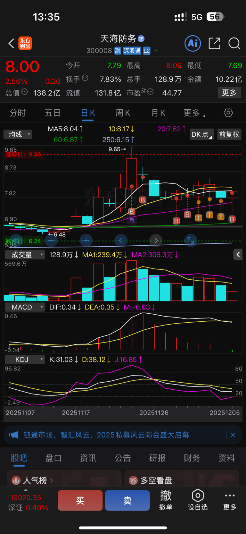Open the 研报 tab
This screenshot has height=534, width=246.
157,458
